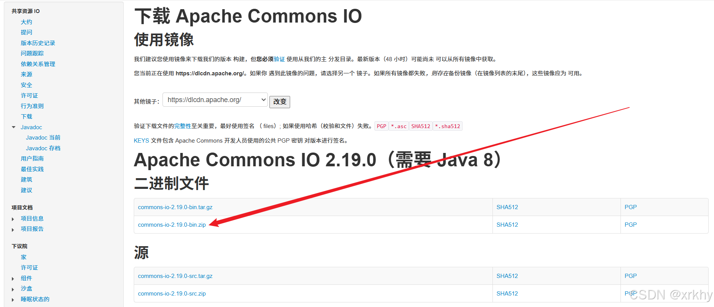Open SHA512 for bin.tar.gz row
This screenshot has height=307, width=714.
[x=507, y=207]
